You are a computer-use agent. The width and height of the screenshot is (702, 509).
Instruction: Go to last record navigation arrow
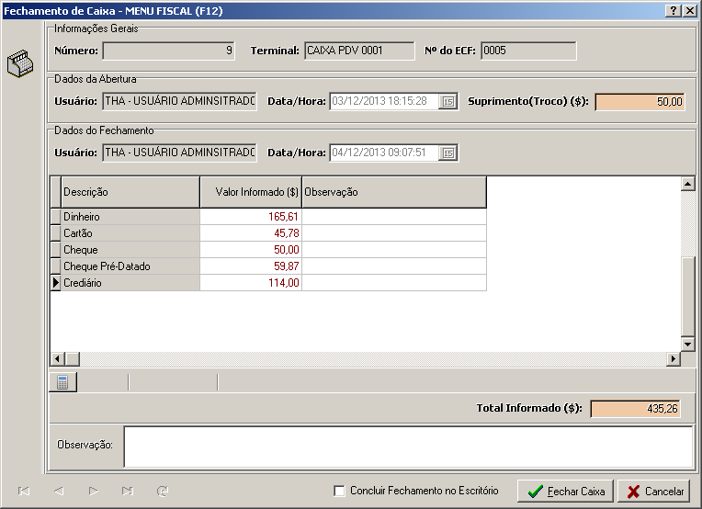click(128, 492)
